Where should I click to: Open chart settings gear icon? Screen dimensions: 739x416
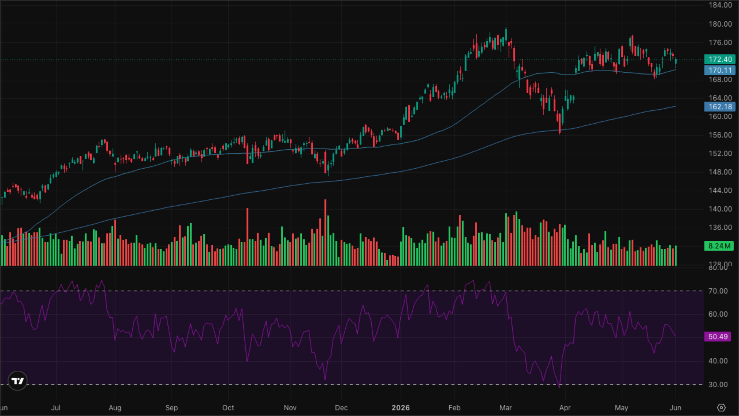point(721,408)
